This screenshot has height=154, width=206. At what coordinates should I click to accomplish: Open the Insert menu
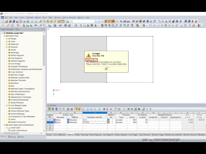pyautogui.click(x=22, y=17)
